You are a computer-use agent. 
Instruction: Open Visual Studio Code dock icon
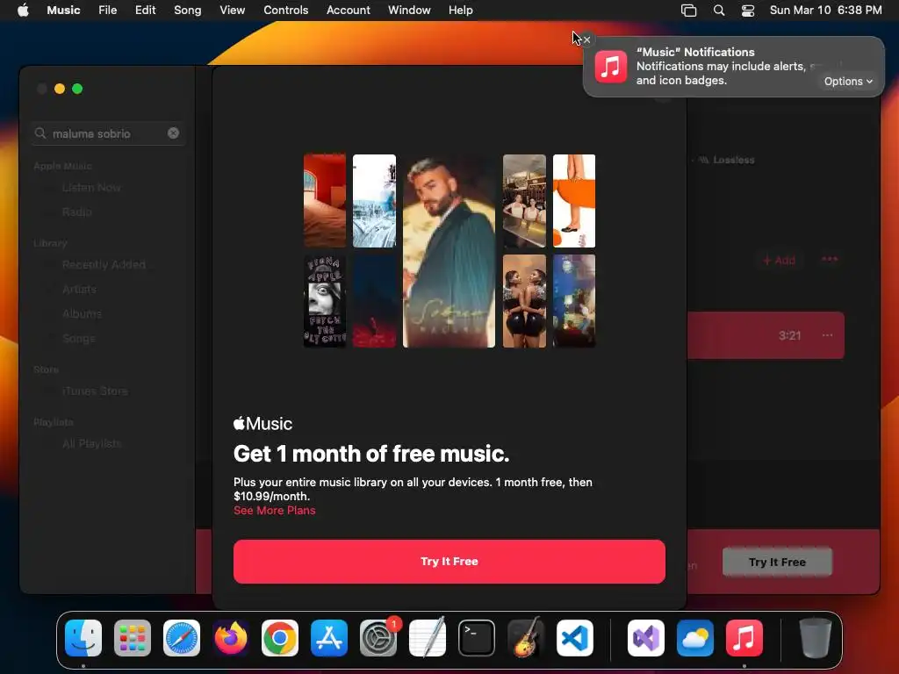(x=574, y=638)
